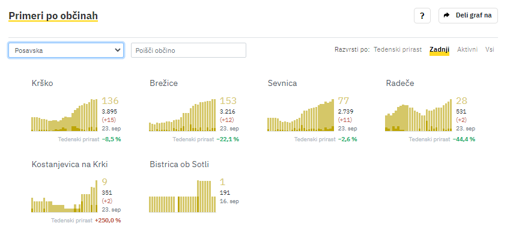
Task: Open the Krško bar chart
Action: [x=64, y=115]
